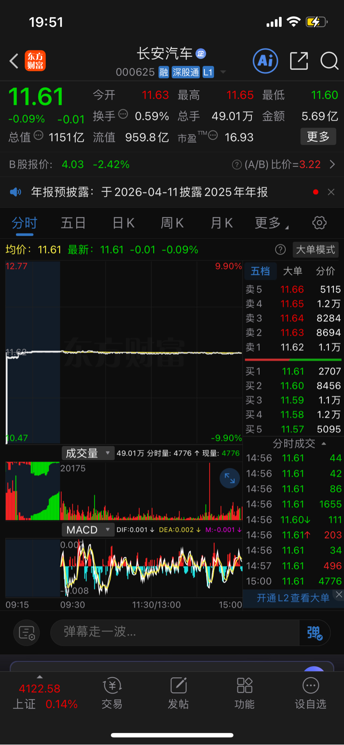Tap the back arrow icon
This screenshot has height=745, width=344.
(14, 61)
